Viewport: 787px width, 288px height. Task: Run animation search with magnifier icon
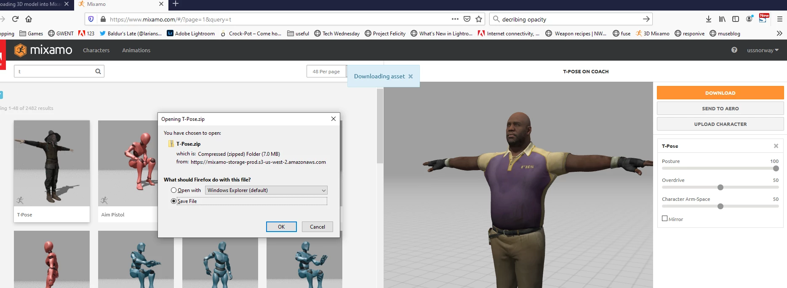[98, 71]
